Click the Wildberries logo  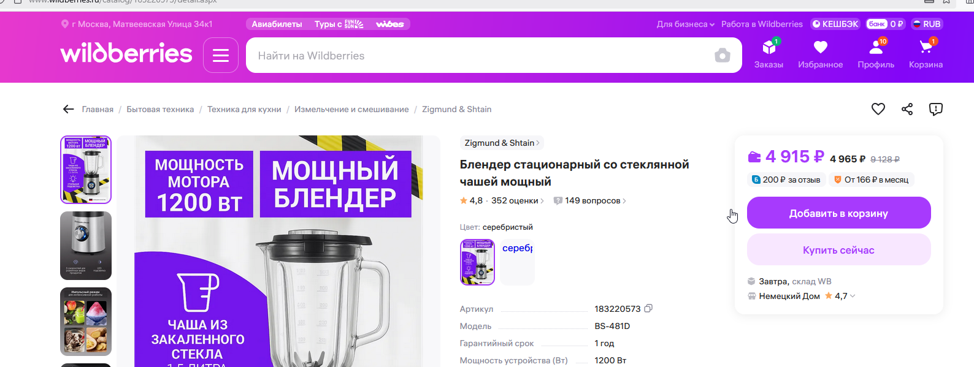(126, 53)
